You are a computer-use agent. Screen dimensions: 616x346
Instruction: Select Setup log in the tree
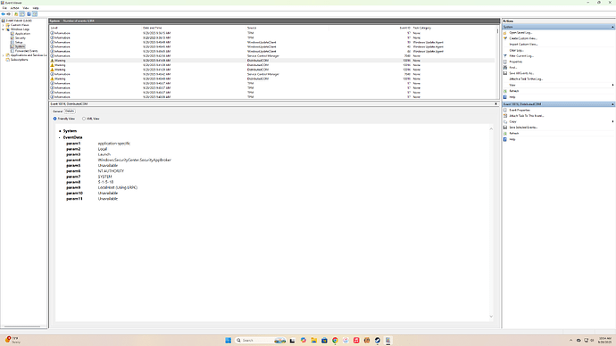pos(19,43)
